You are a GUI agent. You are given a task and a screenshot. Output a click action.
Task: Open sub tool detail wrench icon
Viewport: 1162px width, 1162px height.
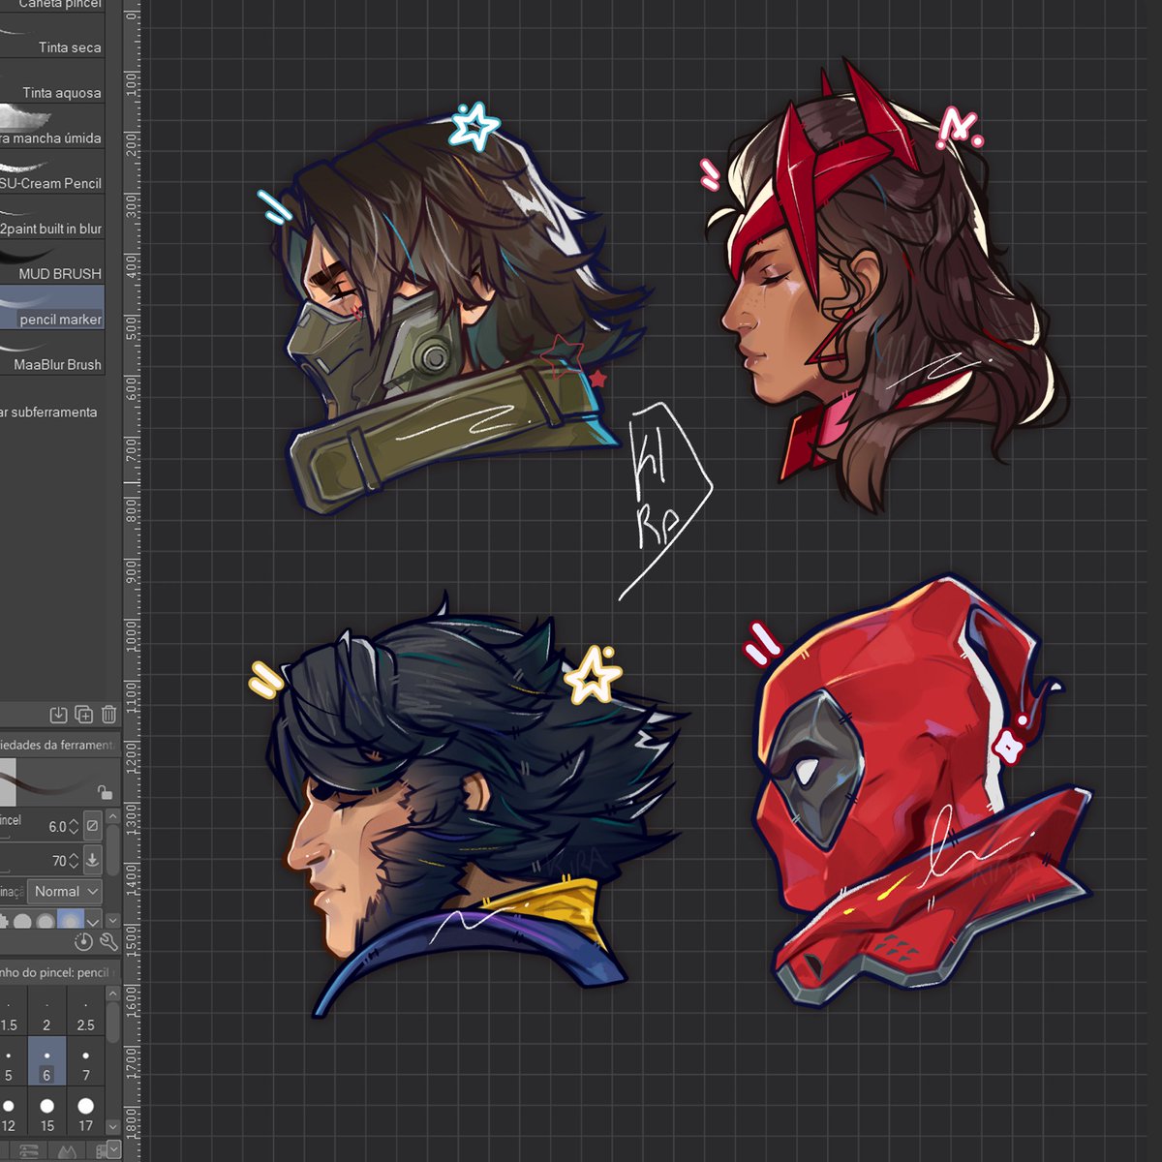tap(108, 942)
